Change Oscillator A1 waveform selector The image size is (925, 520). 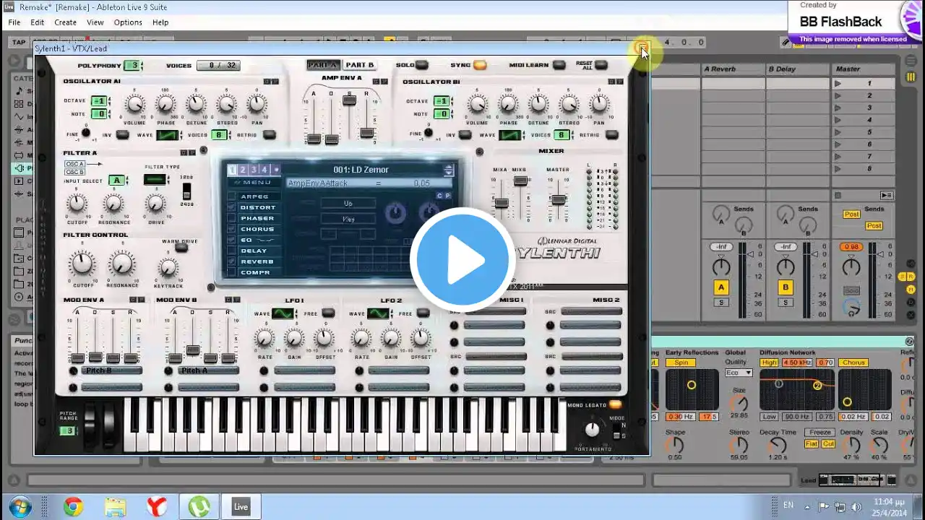point(168,135)
